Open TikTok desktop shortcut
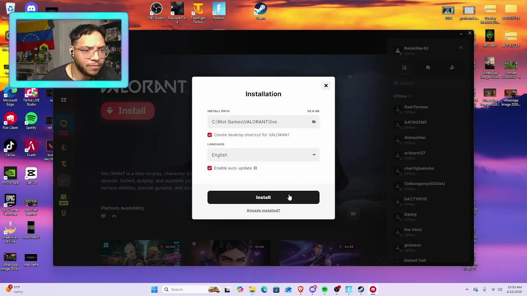 tap(10, 148)
